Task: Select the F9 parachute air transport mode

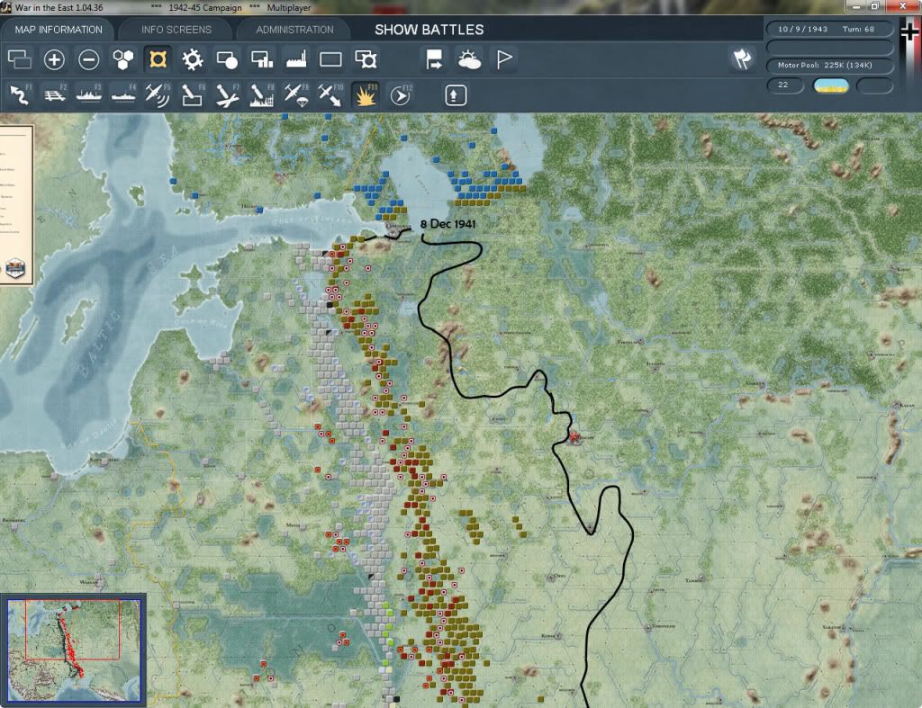Action: (x=296, y=95)
